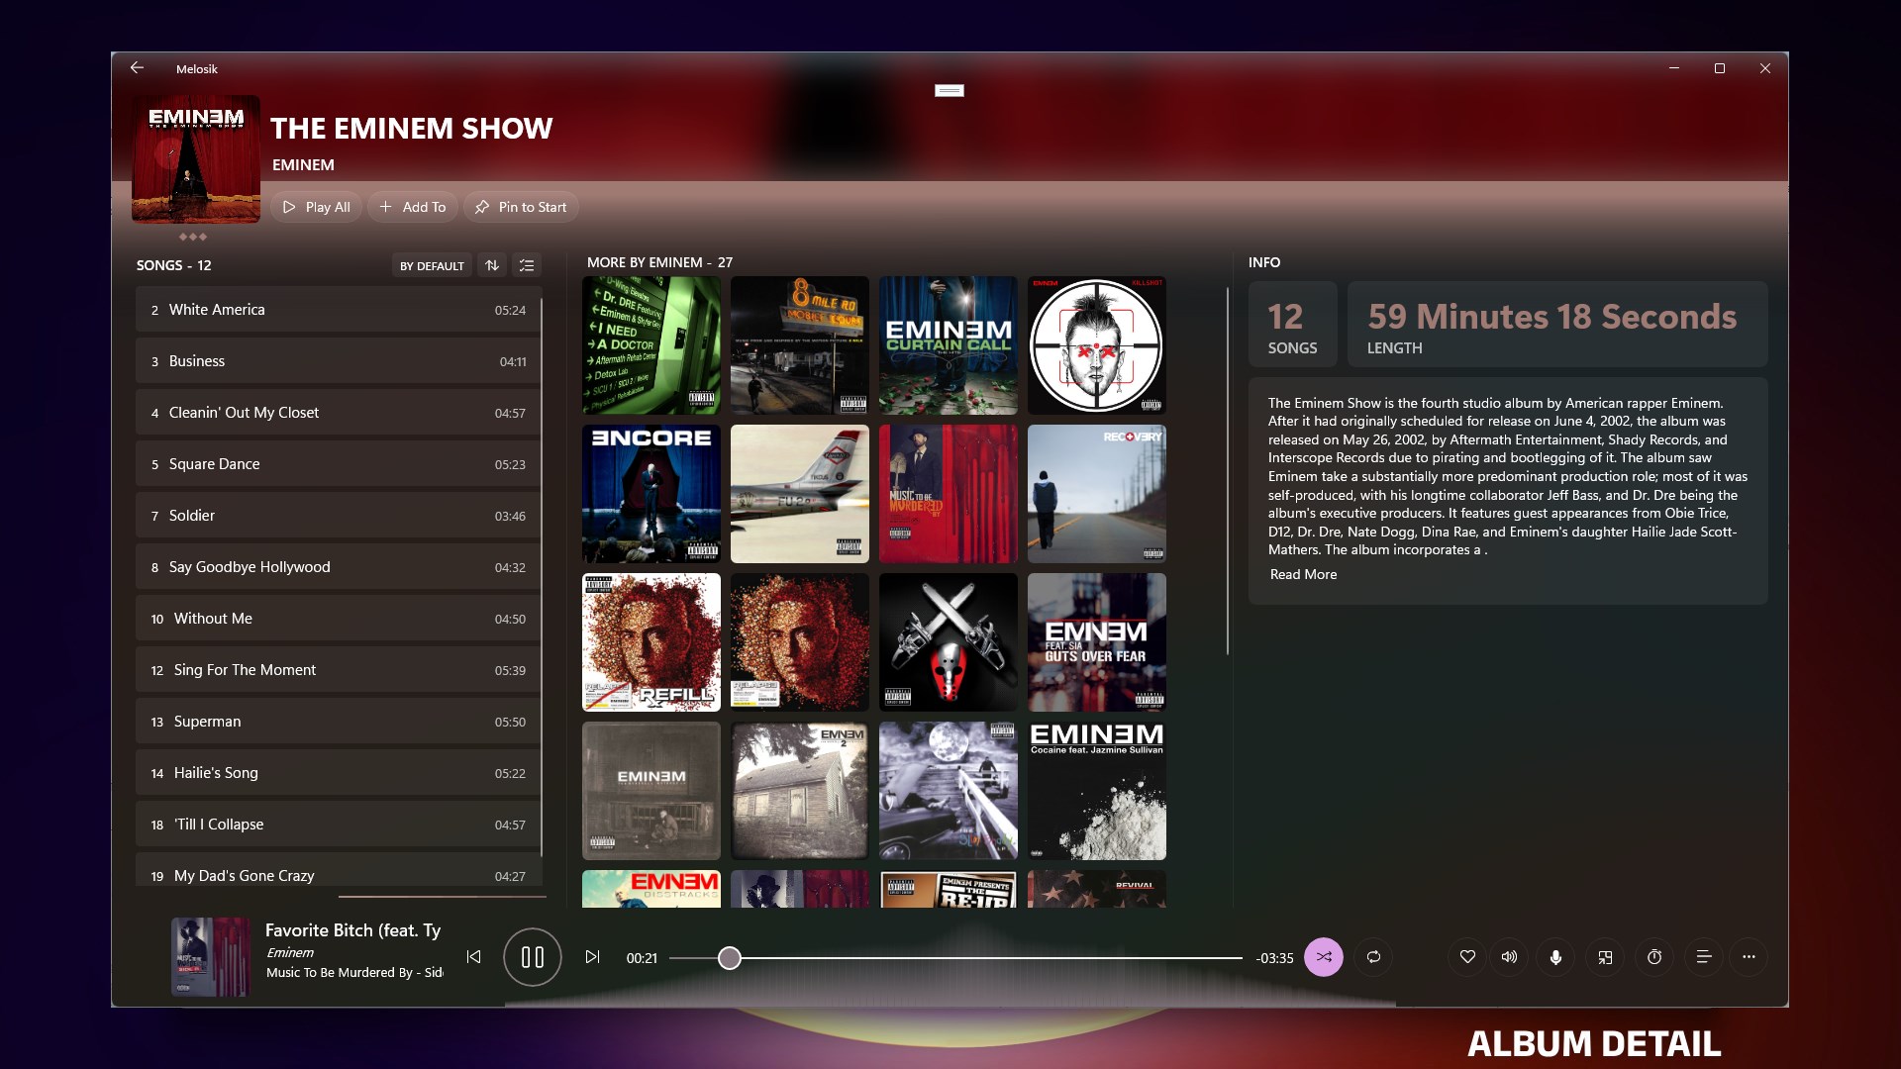Open Curtain Call album thumbnail
Image resolution: width=1901 pixels, height=1069 pixels.
click(x=949, y=345)
